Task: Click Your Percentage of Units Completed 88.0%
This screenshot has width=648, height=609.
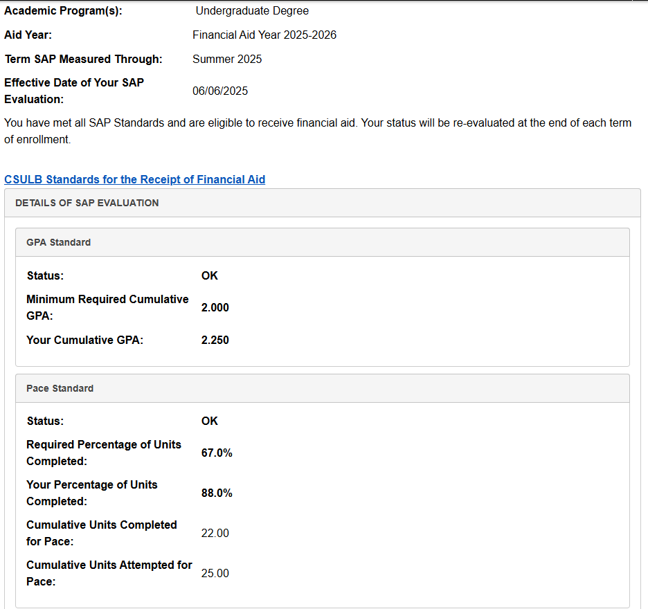Action: pos(217,493)
